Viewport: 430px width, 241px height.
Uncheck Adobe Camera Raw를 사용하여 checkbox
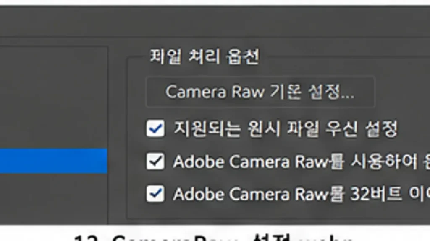click(155, 161)
